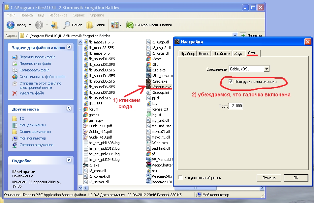Select the il2com Chrome shortcut icon
This screenshot has width=314, height=203.
pyautogui.click(x=148, y=59)
